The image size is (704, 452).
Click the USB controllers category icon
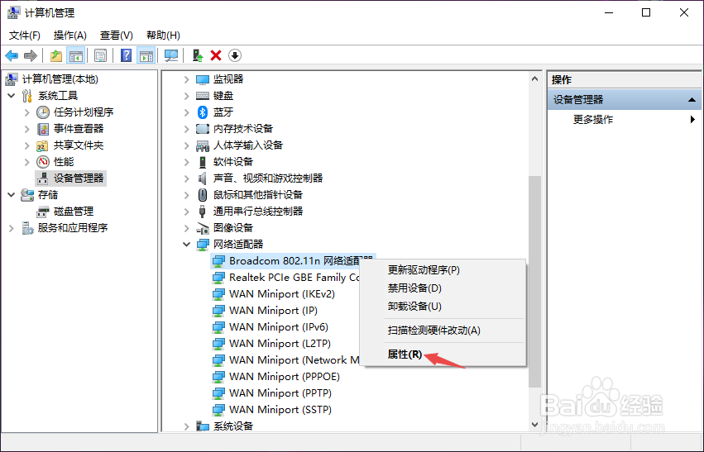point(203,212)
